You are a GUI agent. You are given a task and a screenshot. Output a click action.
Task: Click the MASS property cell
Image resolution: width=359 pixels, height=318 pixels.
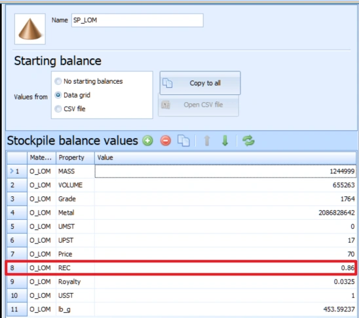(x=75, y=171)
